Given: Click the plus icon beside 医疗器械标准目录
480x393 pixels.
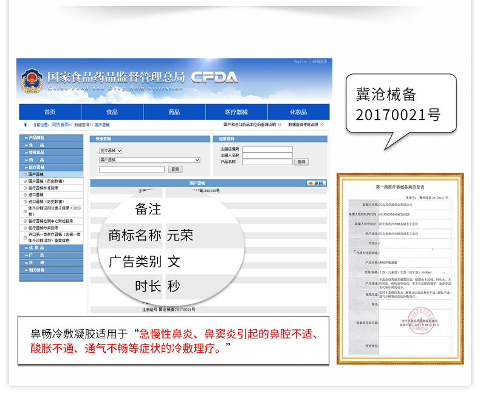Looking at the screenshot, I should 25,188.
